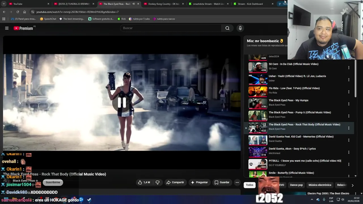Save the video with Guardar
Viewport: 363px width, 204px height.
(x=222, y=182)
